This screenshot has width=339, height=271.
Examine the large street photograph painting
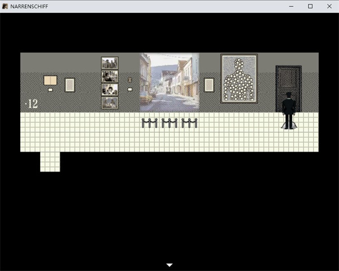point(169,81)
